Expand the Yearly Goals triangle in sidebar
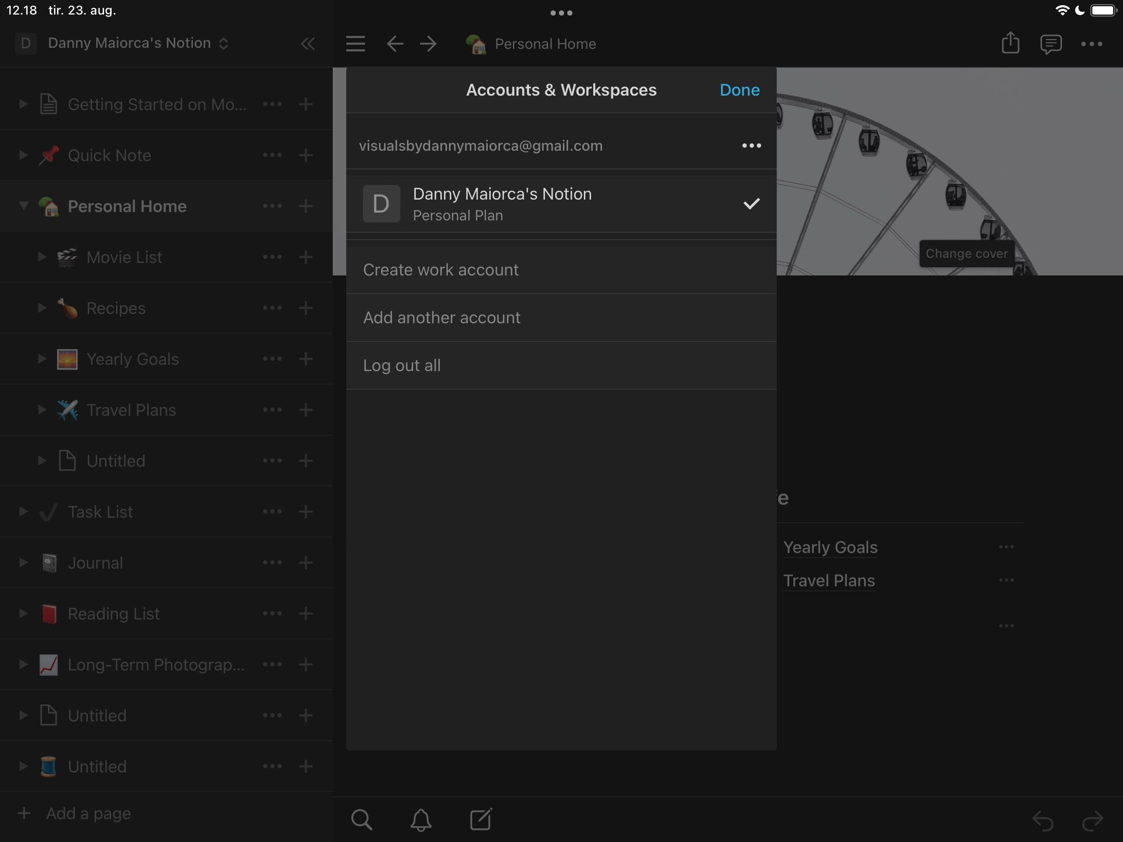 click(x=42, y=359)
